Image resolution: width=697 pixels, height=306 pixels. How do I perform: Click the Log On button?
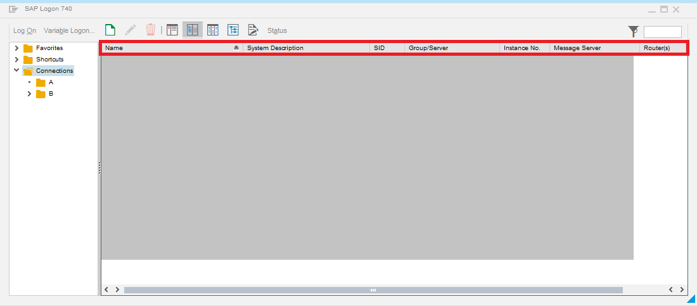25,30
